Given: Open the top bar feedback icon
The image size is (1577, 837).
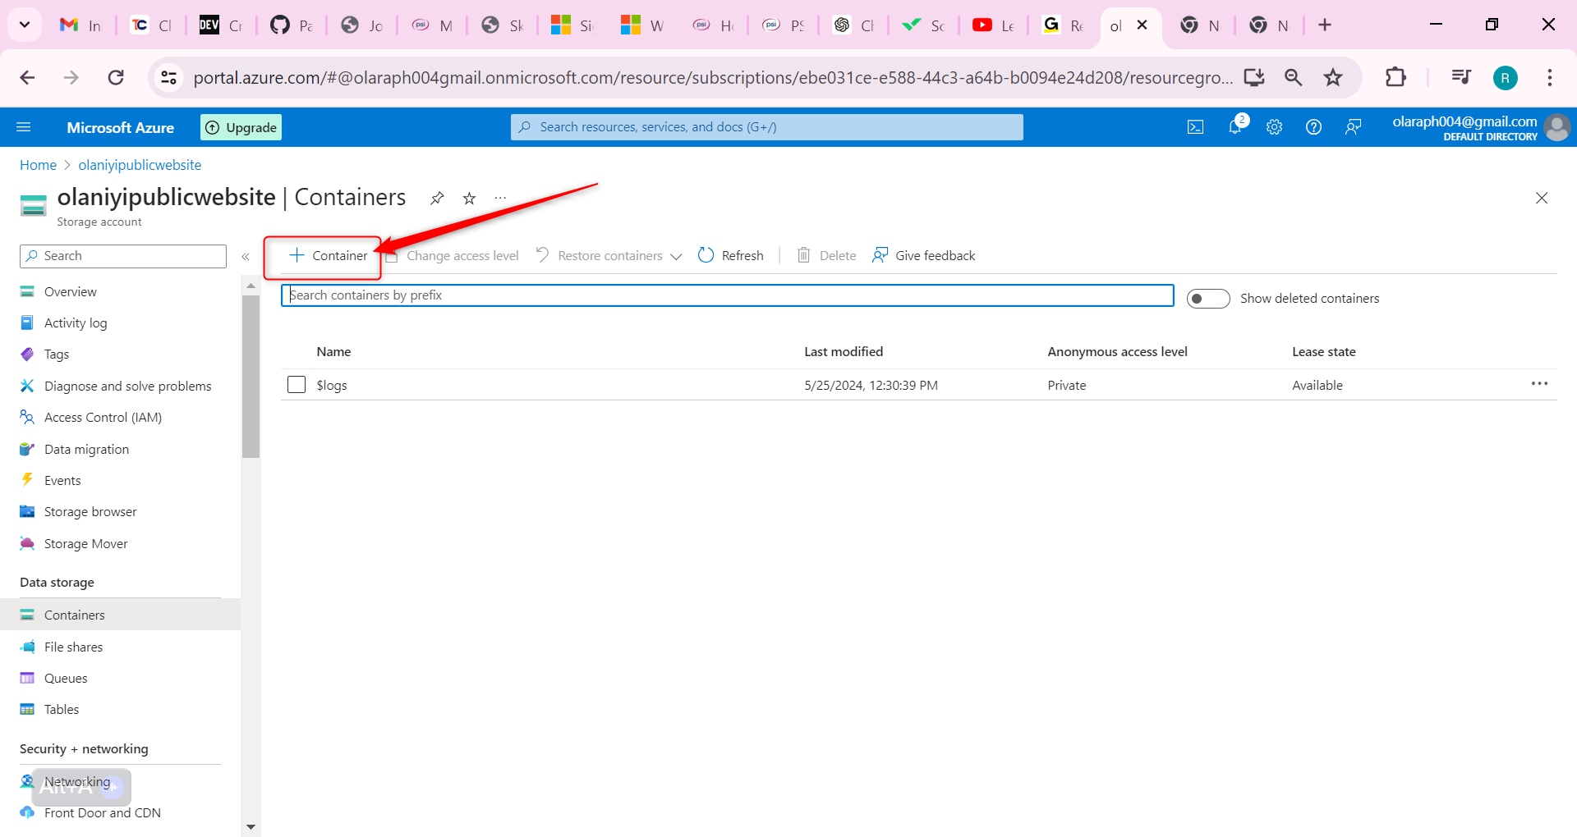Looking at the screenshot, I should pos(1354,127).
